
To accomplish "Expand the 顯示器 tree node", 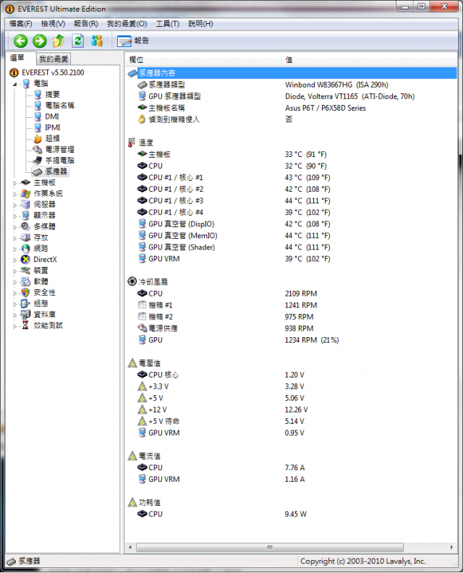I will (15, 216).
